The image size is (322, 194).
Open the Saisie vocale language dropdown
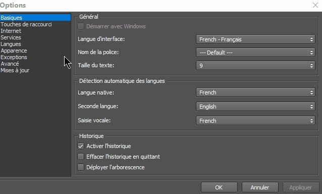(x=255, y=121)
